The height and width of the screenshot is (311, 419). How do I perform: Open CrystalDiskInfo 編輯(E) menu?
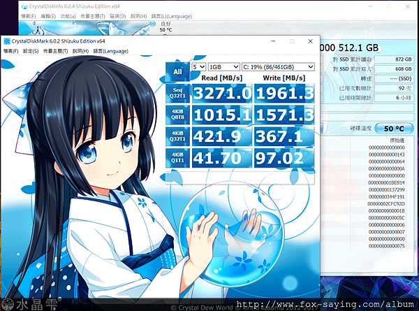tap(48, 16)
